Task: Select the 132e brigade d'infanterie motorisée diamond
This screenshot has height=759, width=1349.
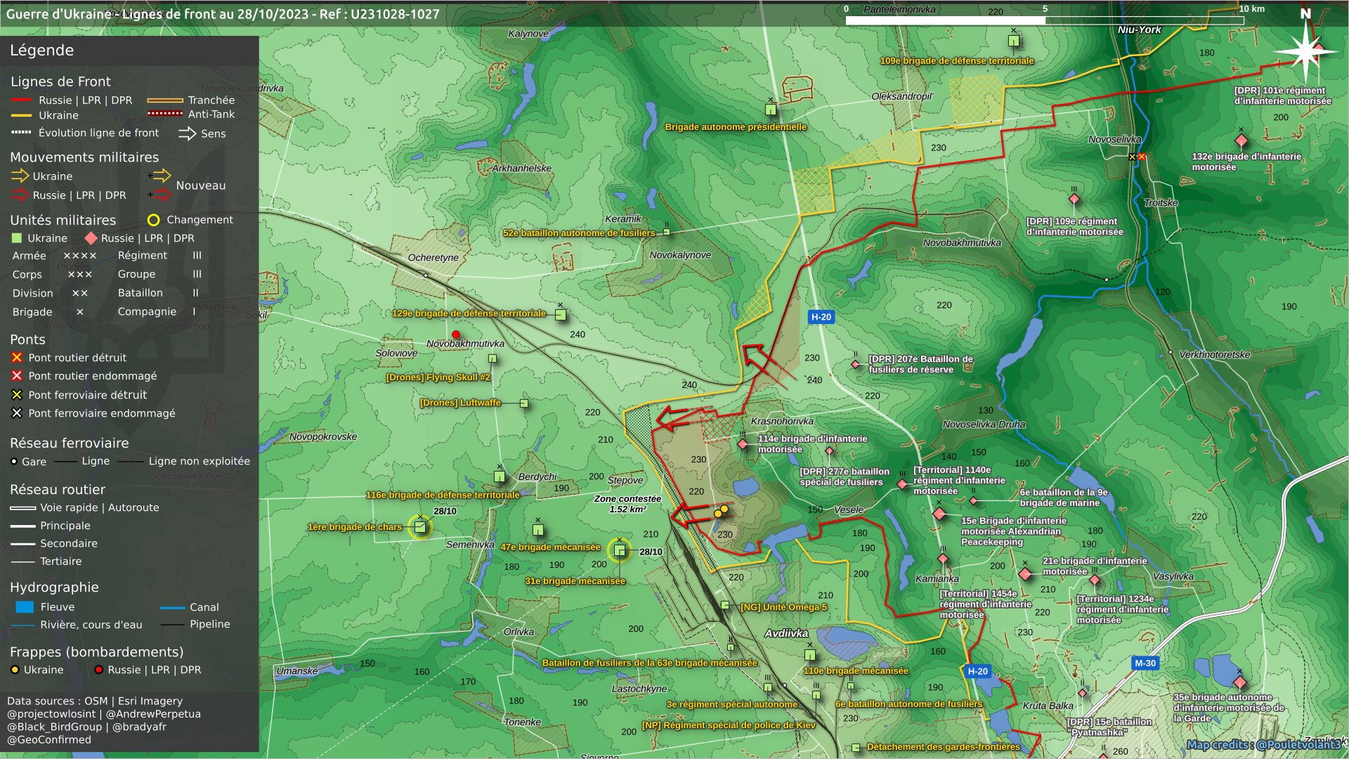Action: [x=1242, y=141]
